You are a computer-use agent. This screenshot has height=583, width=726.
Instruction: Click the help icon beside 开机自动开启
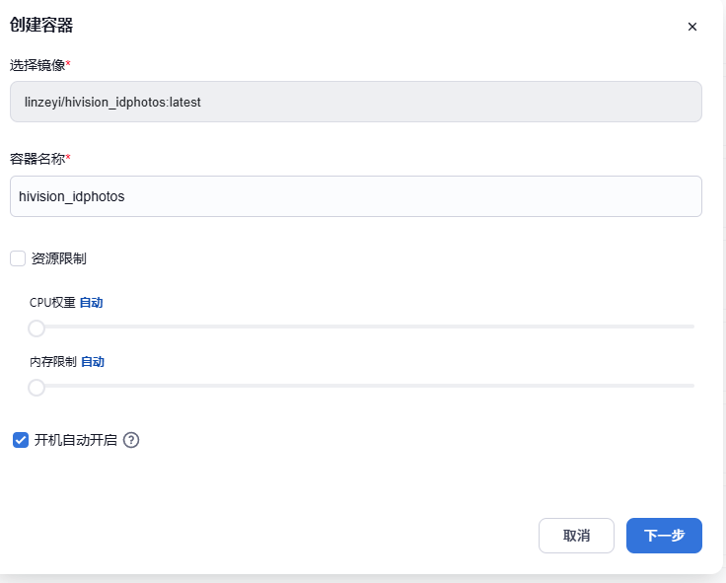pyautogui.click(x=131, y=440)
